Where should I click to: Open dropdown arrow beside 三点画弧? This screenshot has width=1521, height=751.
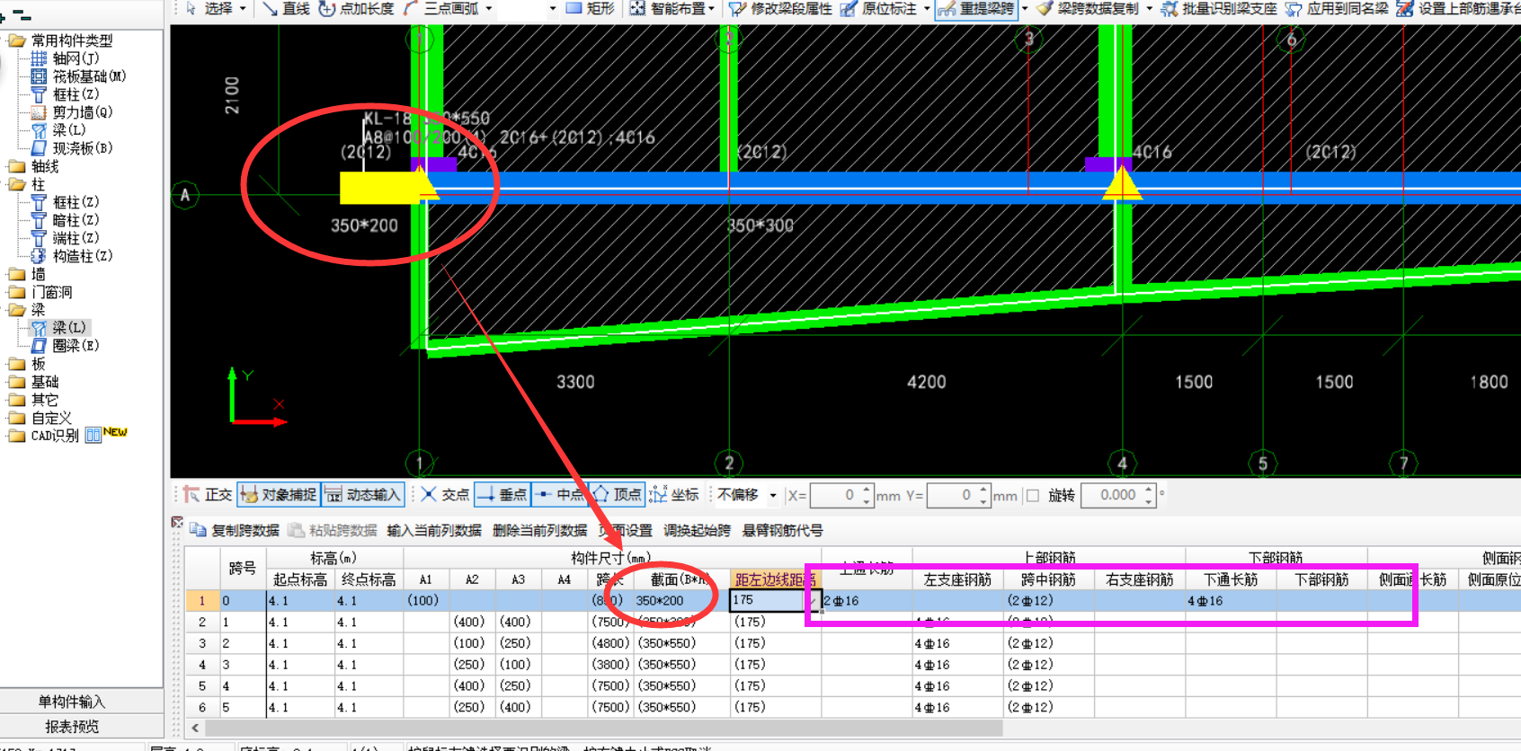[x=489, y=8]
